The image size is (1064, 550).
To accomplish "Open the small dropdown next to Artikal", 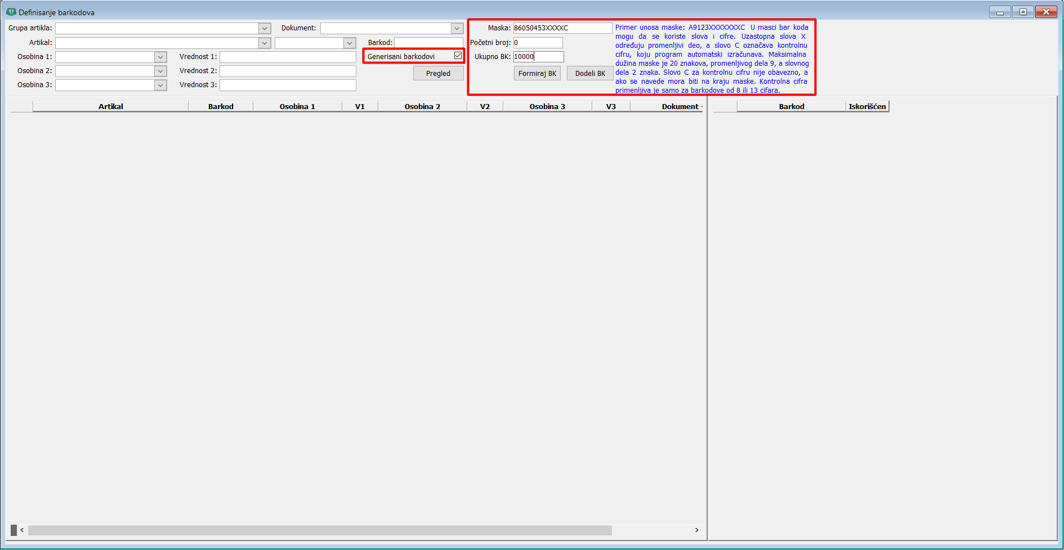I will point(350,43).
